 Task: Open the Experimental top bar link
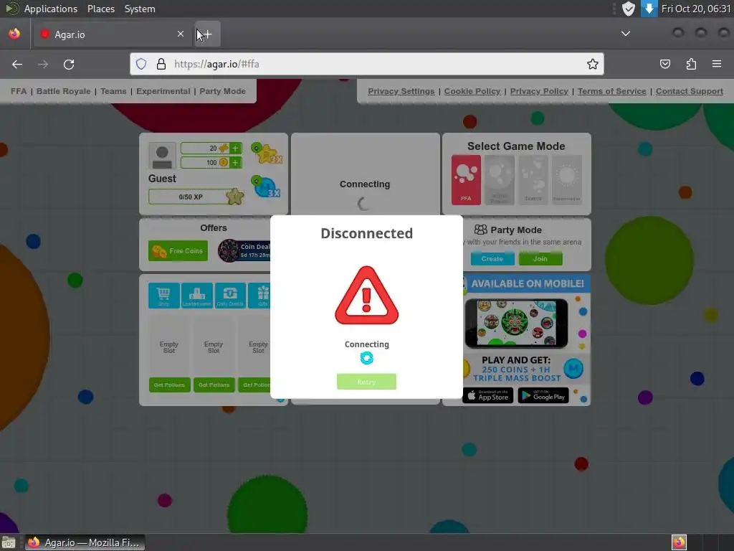click(x=163, y=91)
